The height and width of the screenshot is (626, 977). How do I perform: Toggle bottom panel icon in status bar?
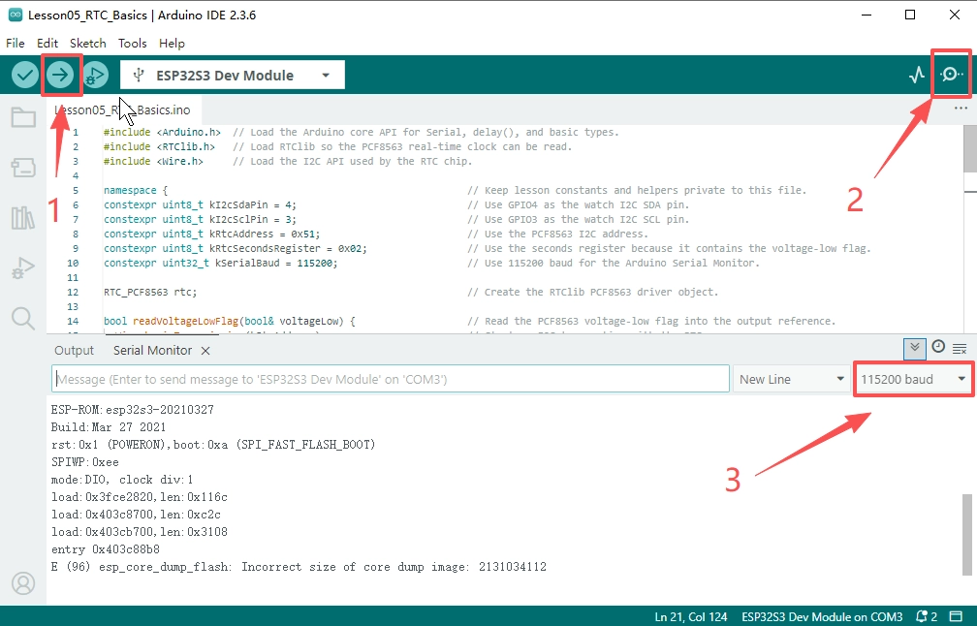956,616
